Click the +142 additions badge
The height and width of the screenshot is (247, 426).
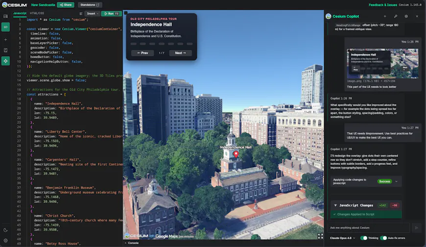[x=382, y=205]
